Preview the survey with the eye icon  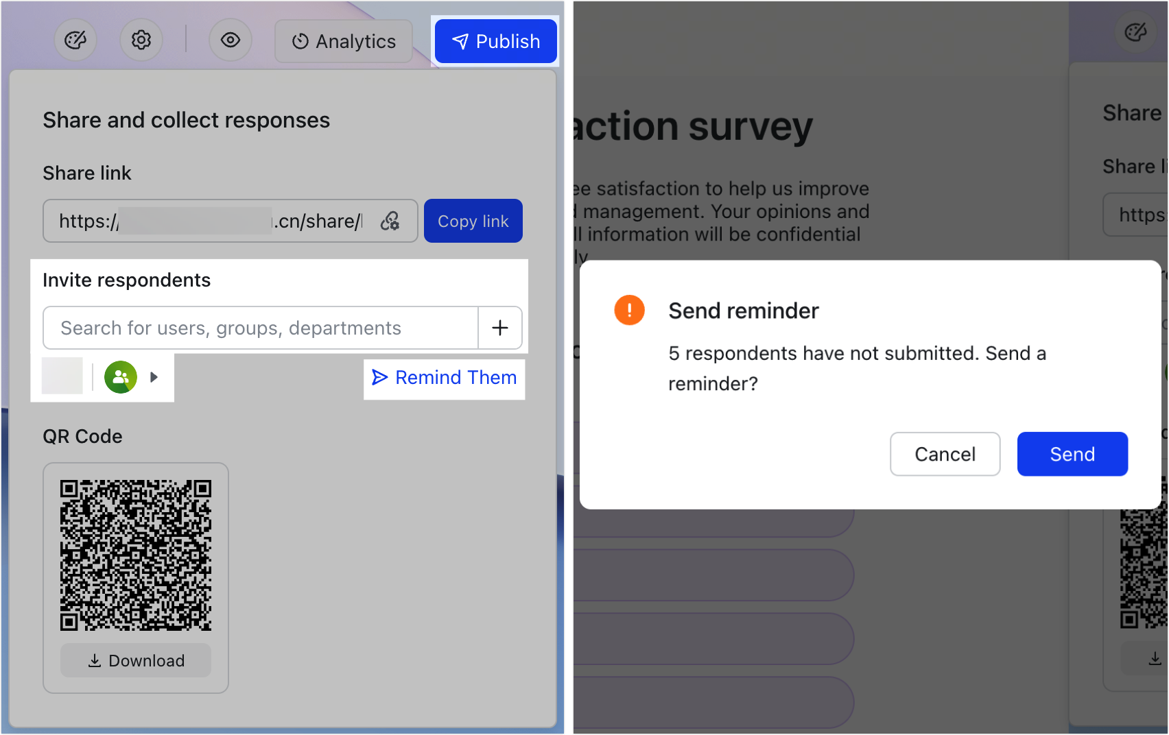point(231,40)
